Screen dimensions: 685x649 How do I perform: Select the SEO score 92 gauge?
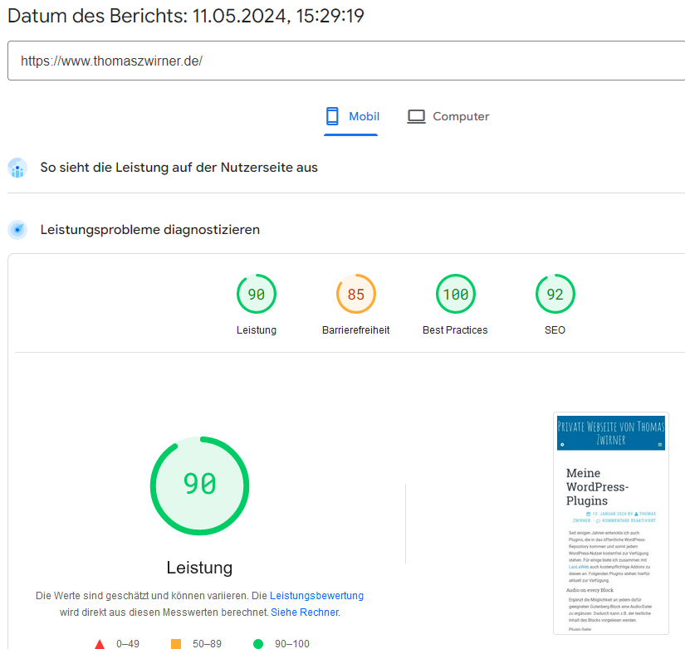[x=555, y=294]
